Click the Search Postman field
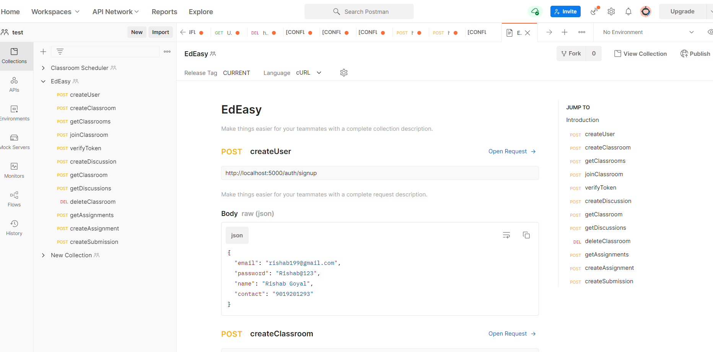Screen dimensions: 713x352 [x=359, y=11]
